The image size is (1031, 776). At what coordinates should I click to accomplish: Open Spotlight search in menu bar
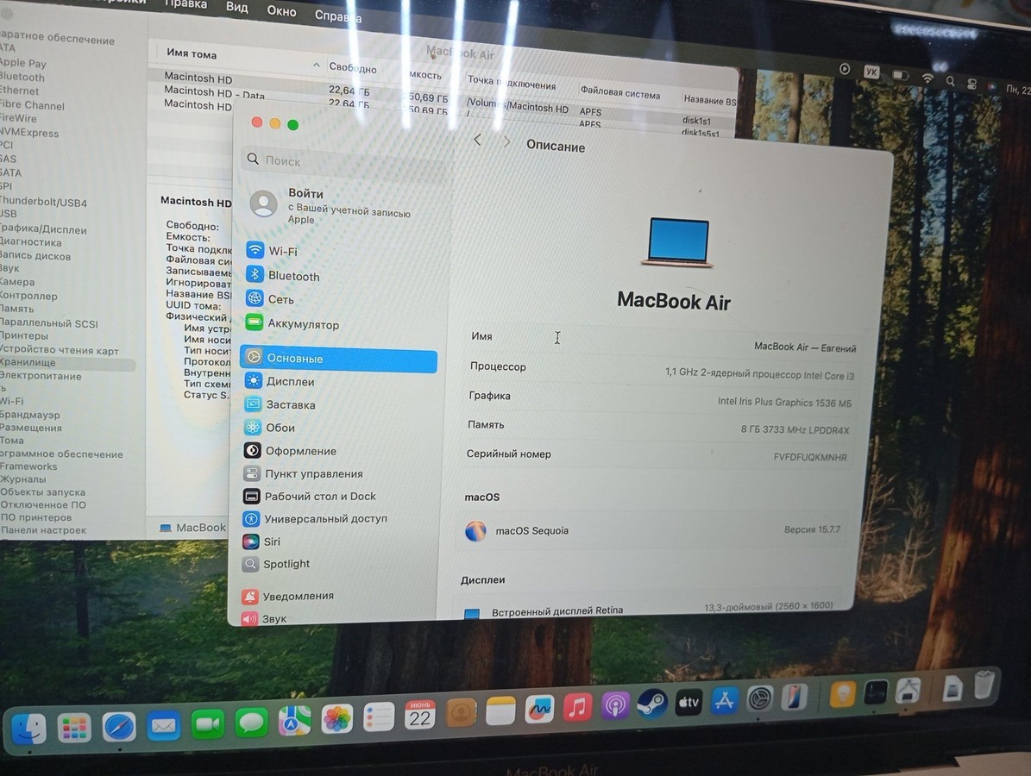950,81
